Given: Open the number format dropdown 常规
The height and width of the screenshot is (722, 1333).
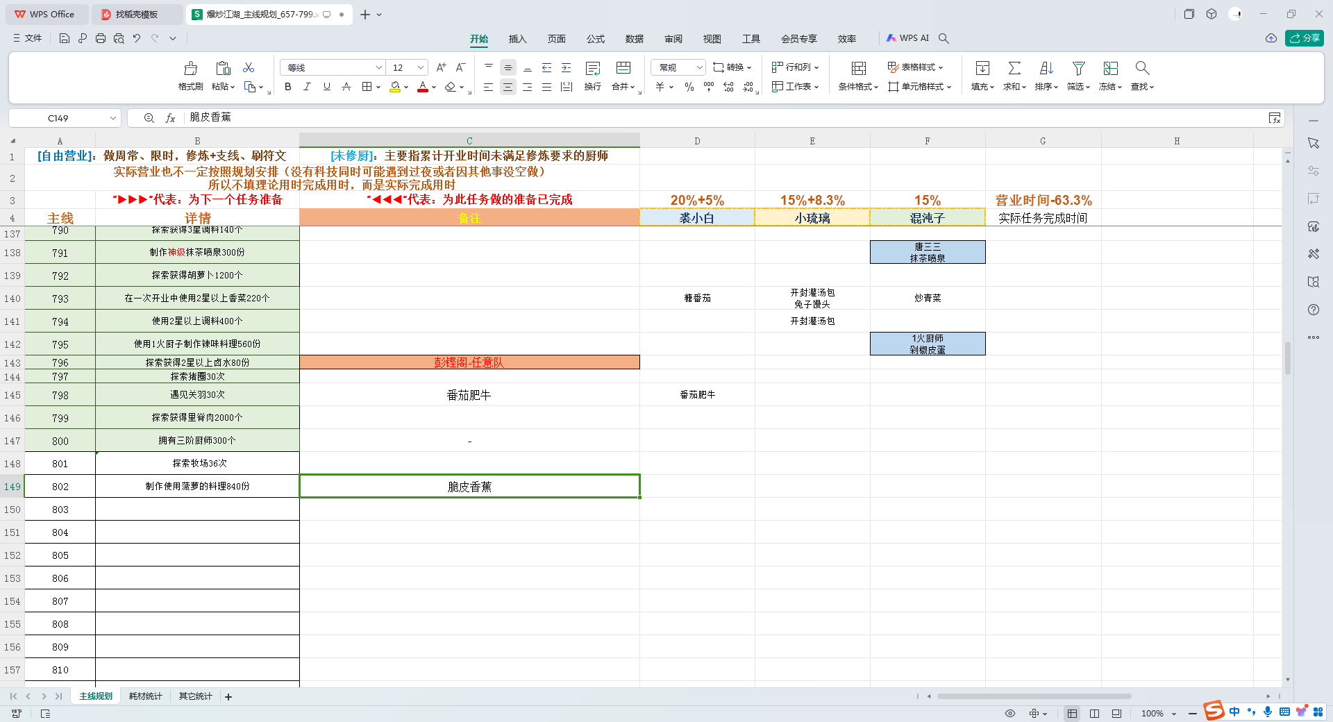Looking at the screenshot, I should point(678,67).
